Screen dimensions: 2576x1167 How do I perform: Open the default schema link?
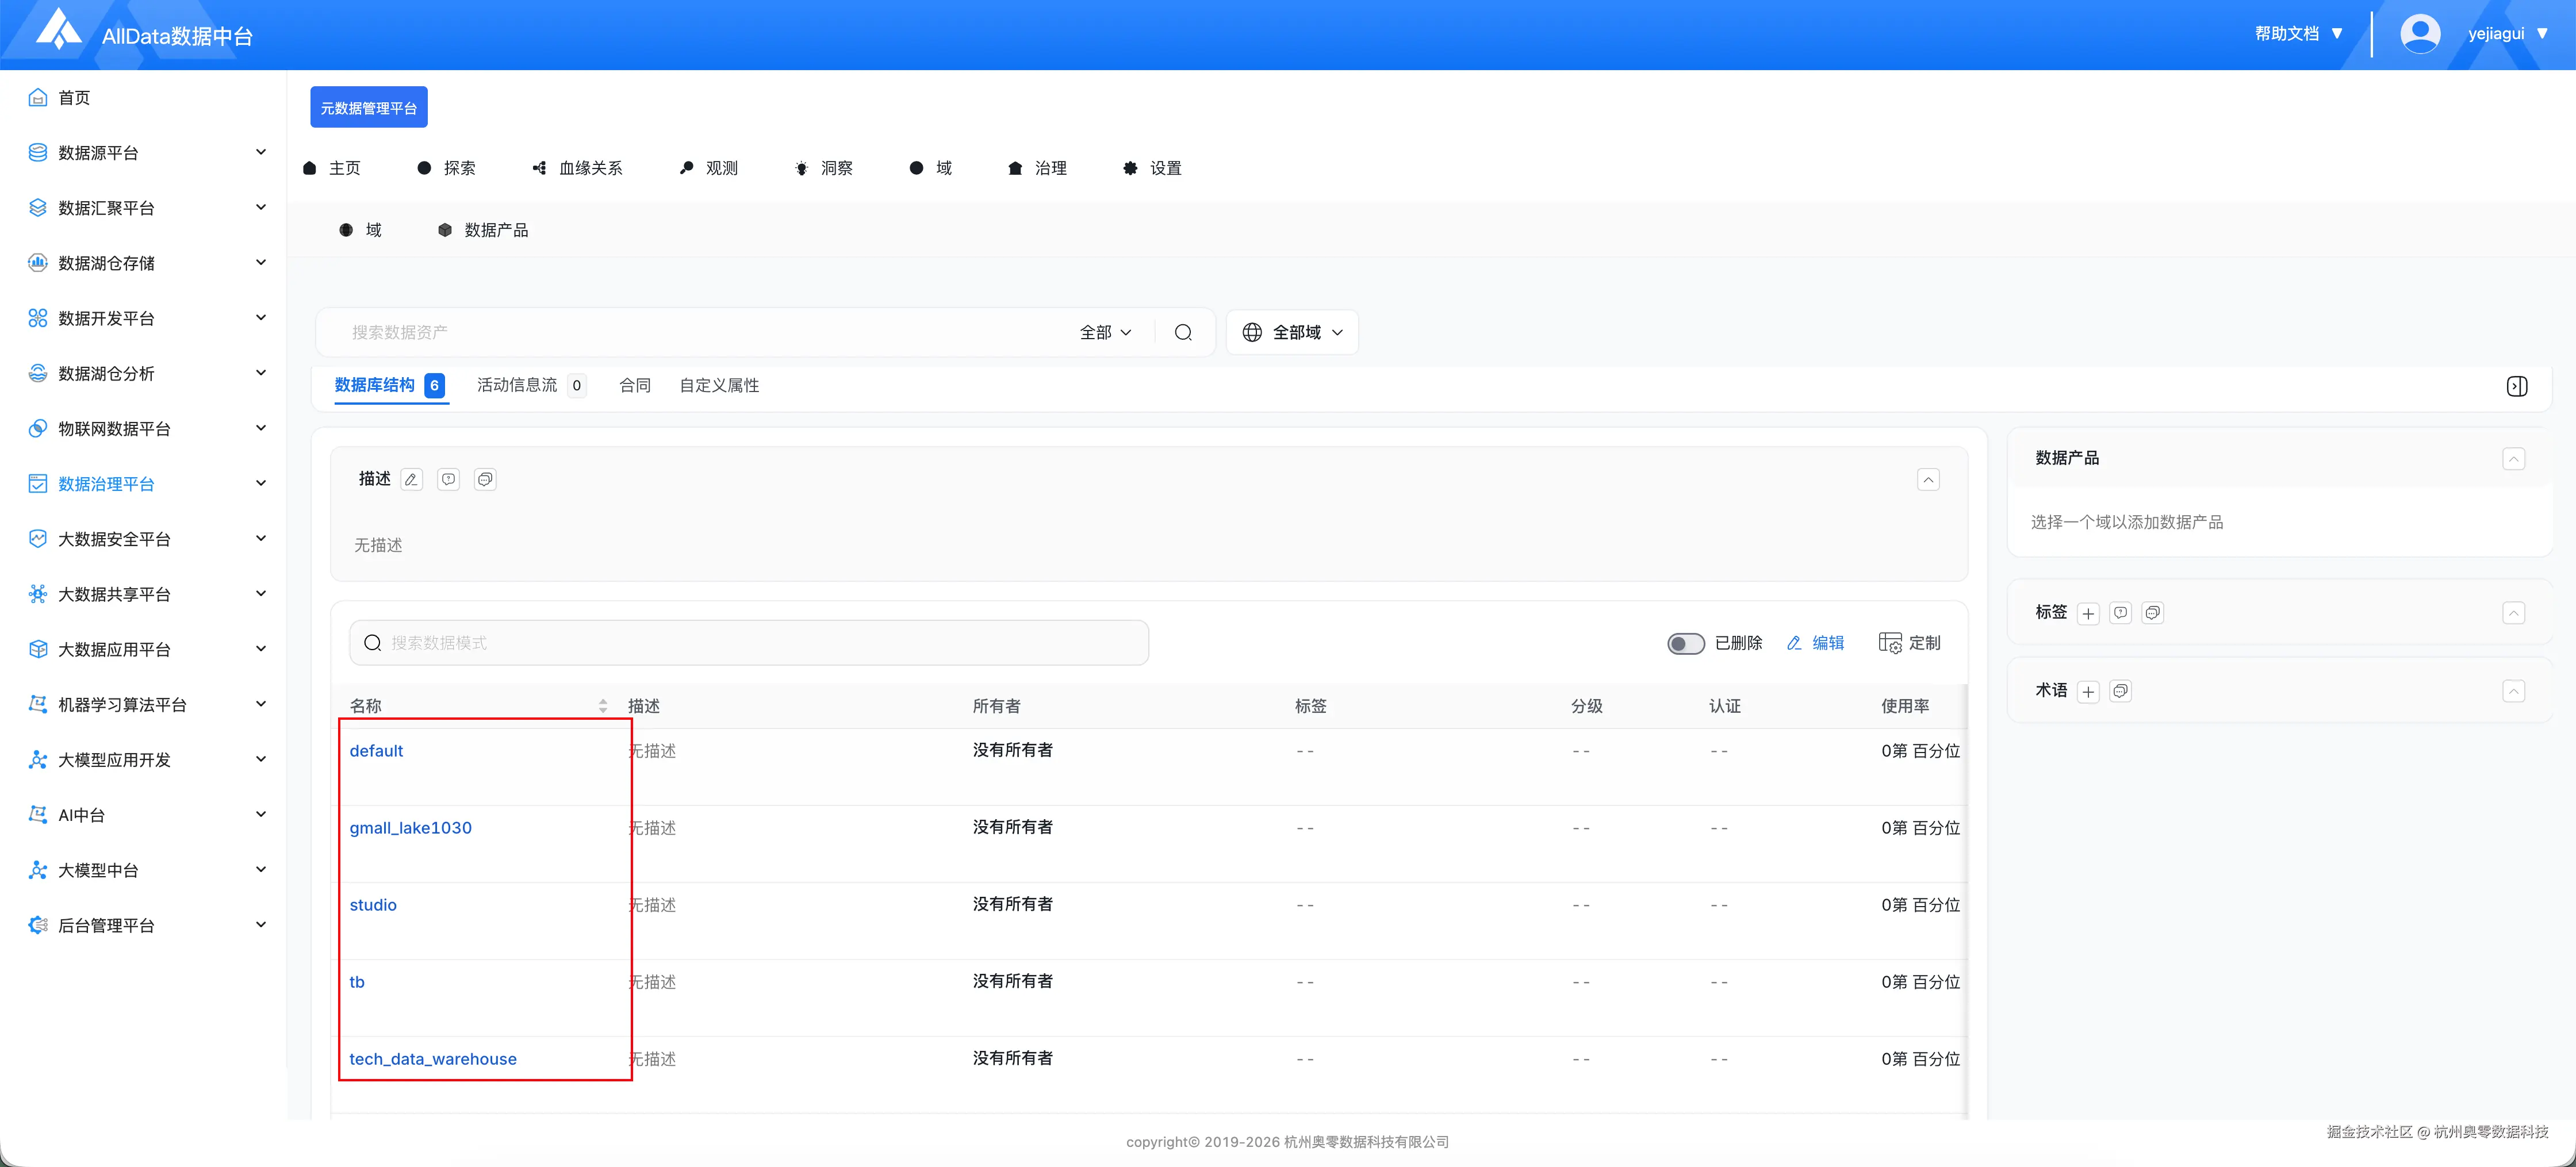(376, 751)
